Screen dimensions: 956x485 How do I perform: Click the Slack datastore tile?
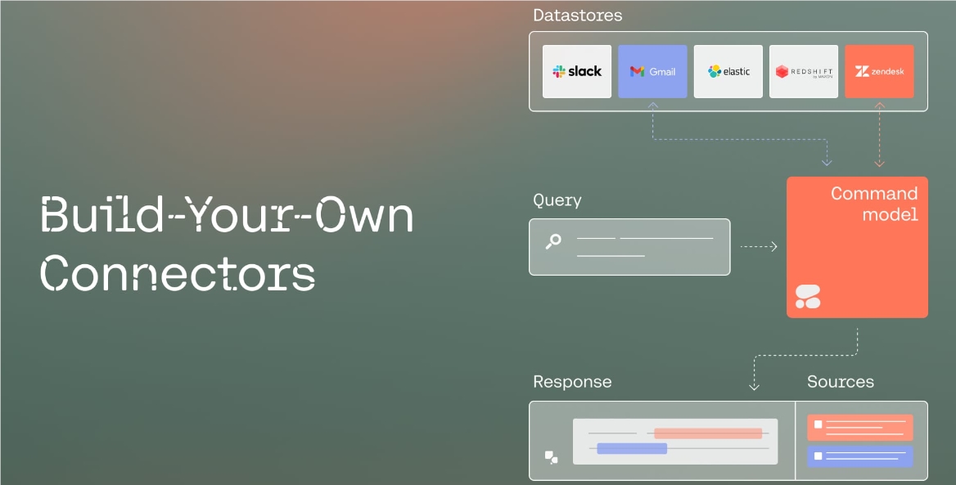click(577, 71)
